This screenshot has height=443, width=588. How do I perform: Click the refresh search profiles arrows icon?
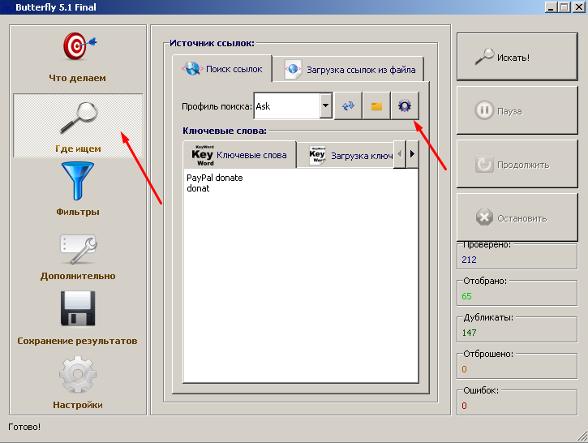[x=349, y=106]
